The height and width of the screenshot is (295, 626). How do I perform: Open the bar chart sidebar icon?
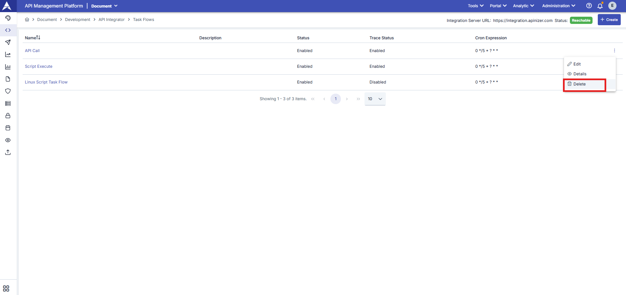(8, 67)
